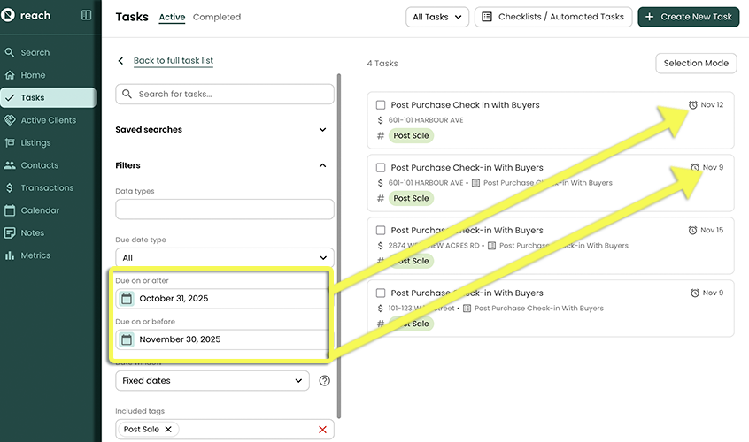Open the Metrics chart icon
749x442 pixels.
(10, 255)
